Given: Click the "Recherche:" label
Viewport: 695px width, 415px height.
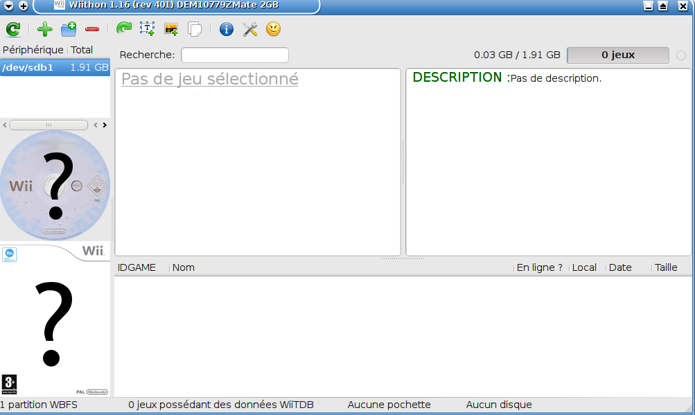Looking at the screenshot, I should pyautogui.click(x=147, y=55).
